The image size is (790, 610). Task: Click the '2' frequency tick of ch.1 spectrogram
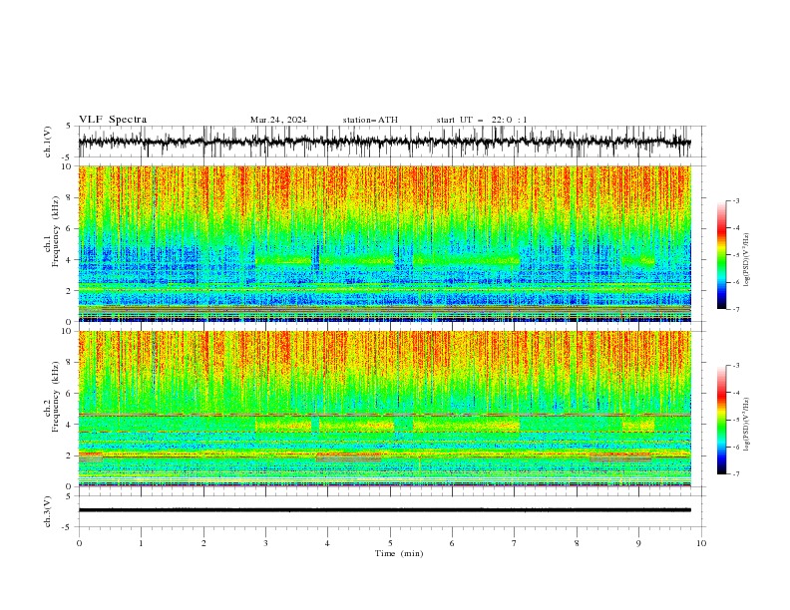tap(71, 290)
